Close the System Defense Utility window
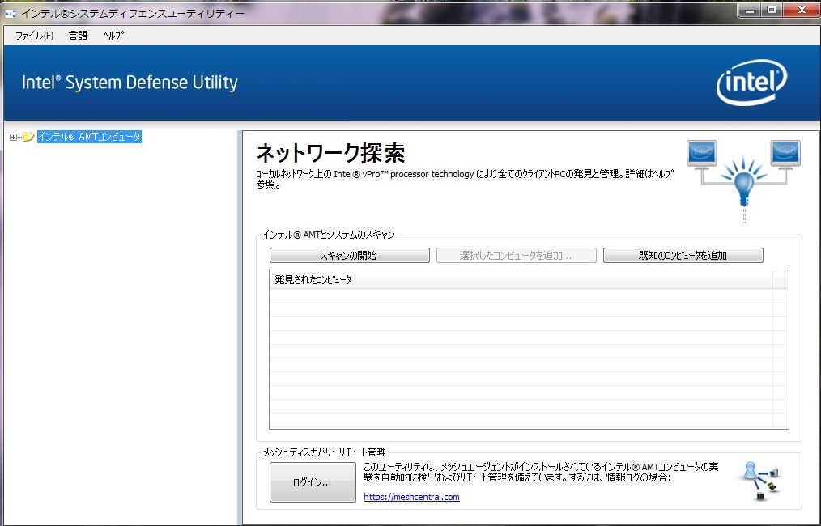The height and width of the screenshot is (526, 821). point(801,10)
